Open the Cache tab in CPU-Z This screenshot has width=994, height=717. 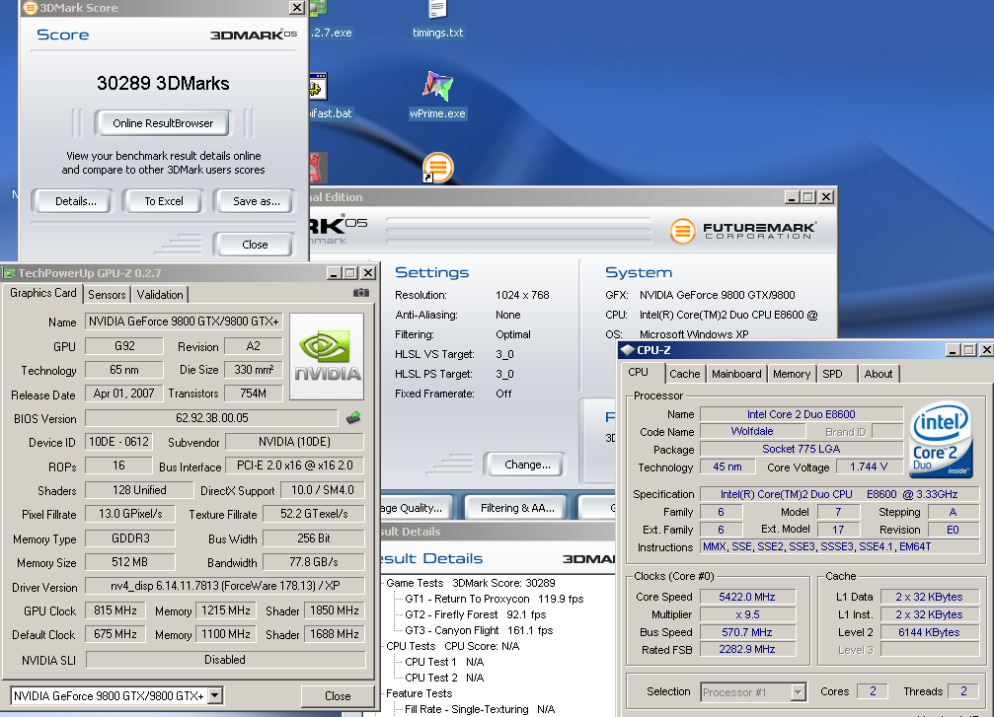pyautogui.click(x=685, y=374)
